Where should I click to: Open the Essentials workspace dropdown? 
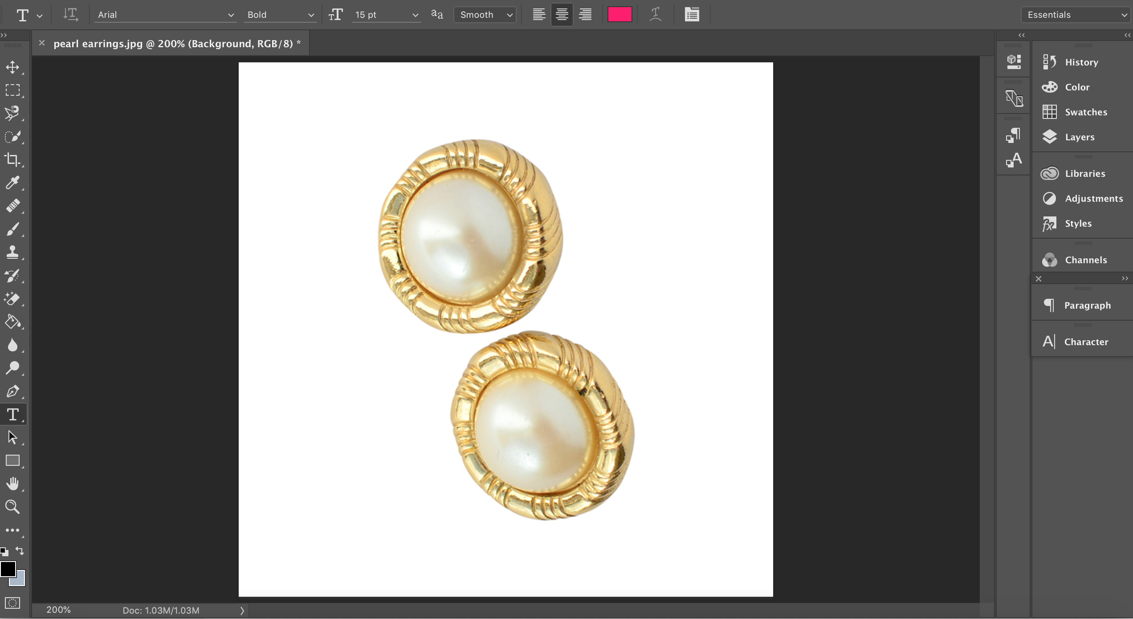(1076, 15)
